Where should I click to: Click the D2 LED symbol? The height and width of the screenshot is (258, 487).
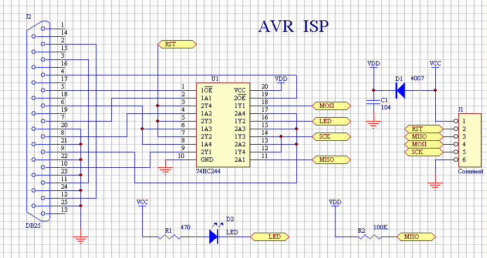214,237
